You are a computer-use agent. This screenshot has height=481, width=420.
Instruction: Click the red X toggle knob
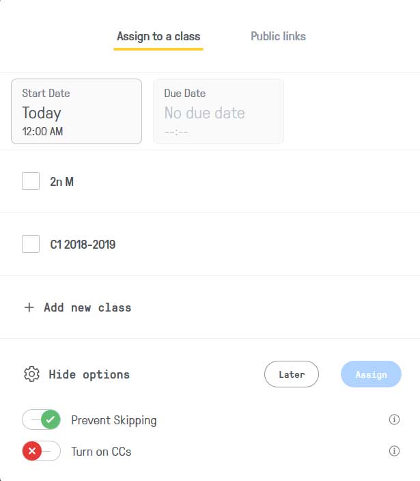32,451
